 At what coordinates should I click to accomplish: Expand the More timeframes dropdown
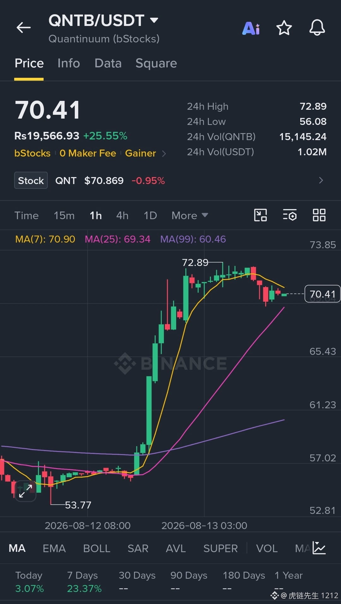[x=190, y=216]
